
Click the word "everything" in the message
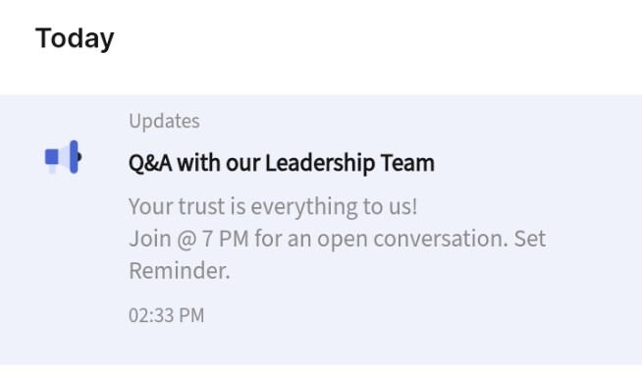(303, 207)
